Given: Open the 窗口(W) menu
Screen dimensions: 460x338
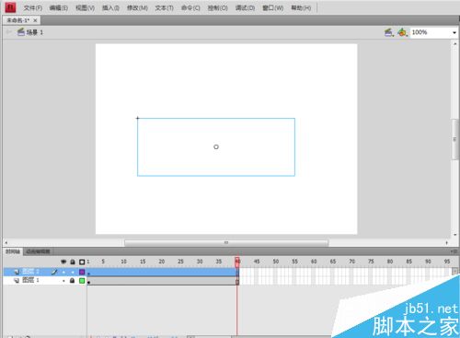Looking at the screenshot, I should point(272,8).
